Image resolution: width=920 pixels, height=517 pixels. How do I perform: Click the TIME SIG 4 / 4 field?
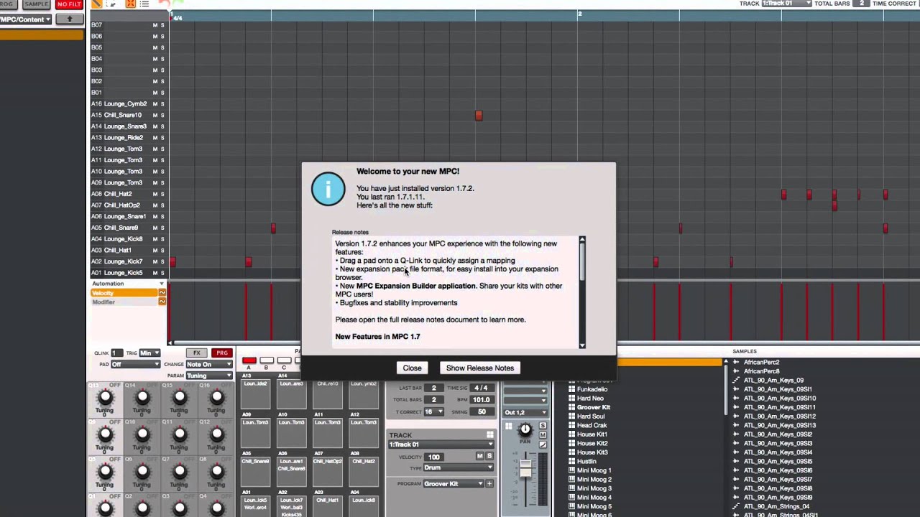[x=481, y=388]
